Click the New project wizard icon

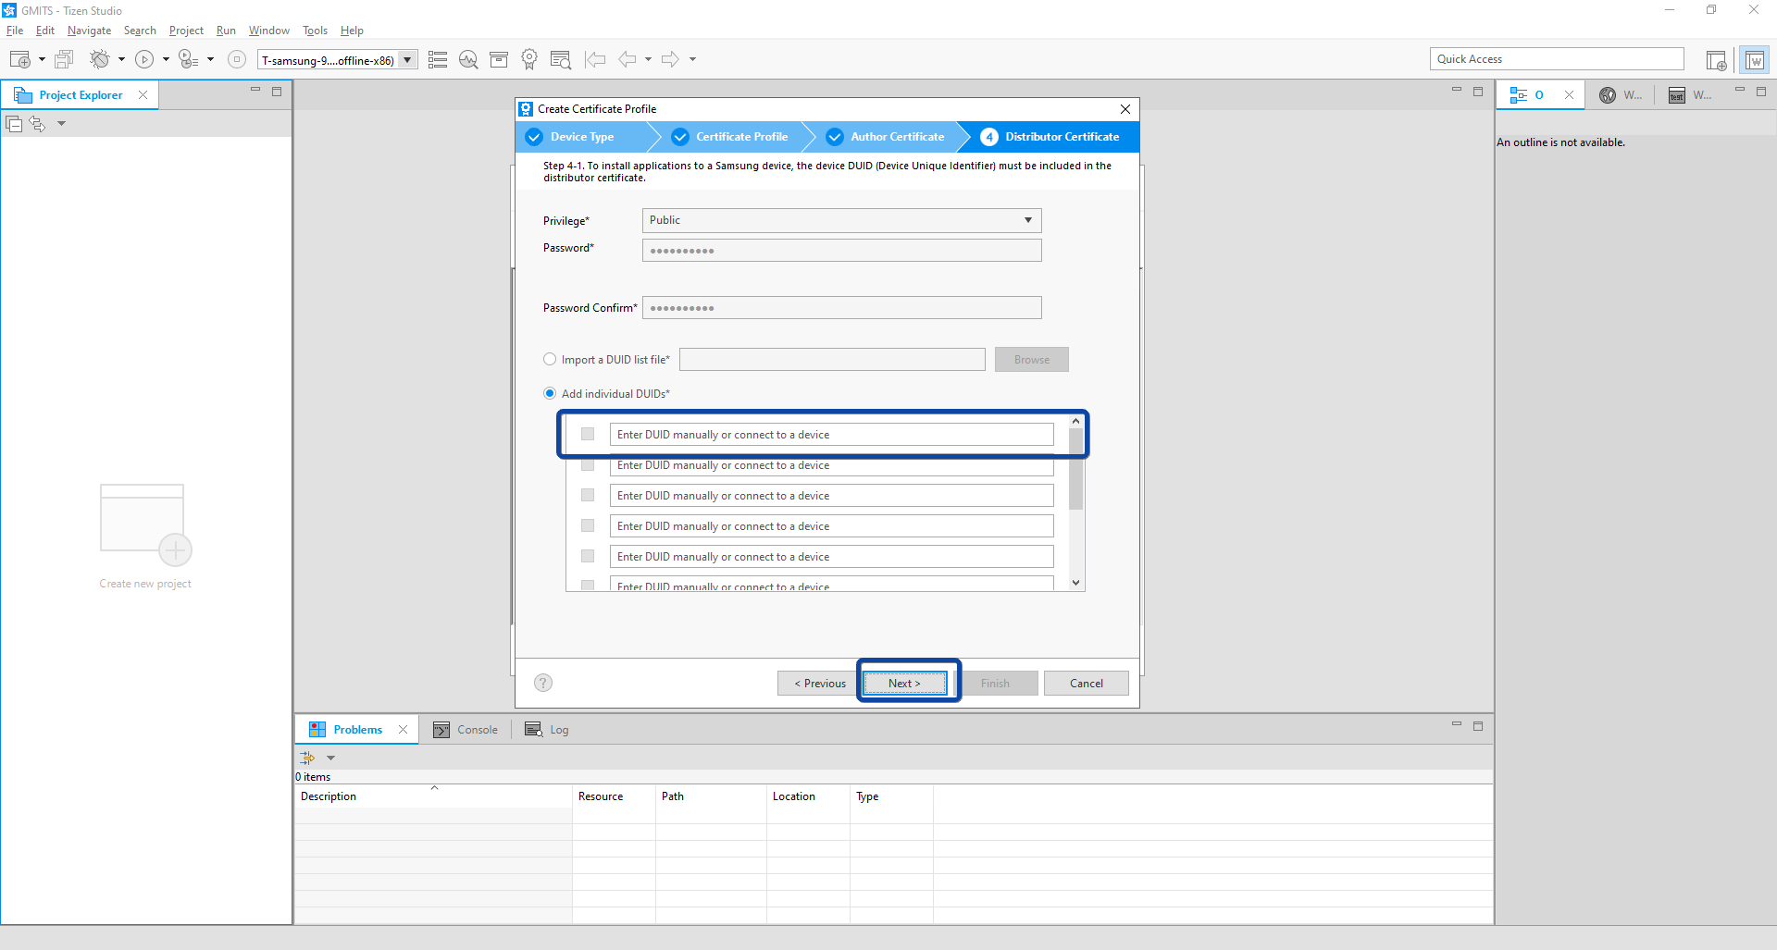20,59
